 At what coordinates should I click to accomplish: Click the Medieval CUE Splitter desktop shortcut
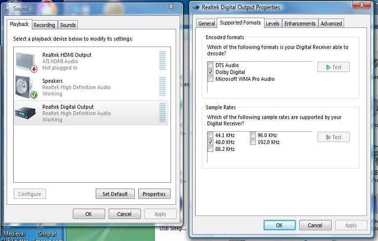coord(15,234)
